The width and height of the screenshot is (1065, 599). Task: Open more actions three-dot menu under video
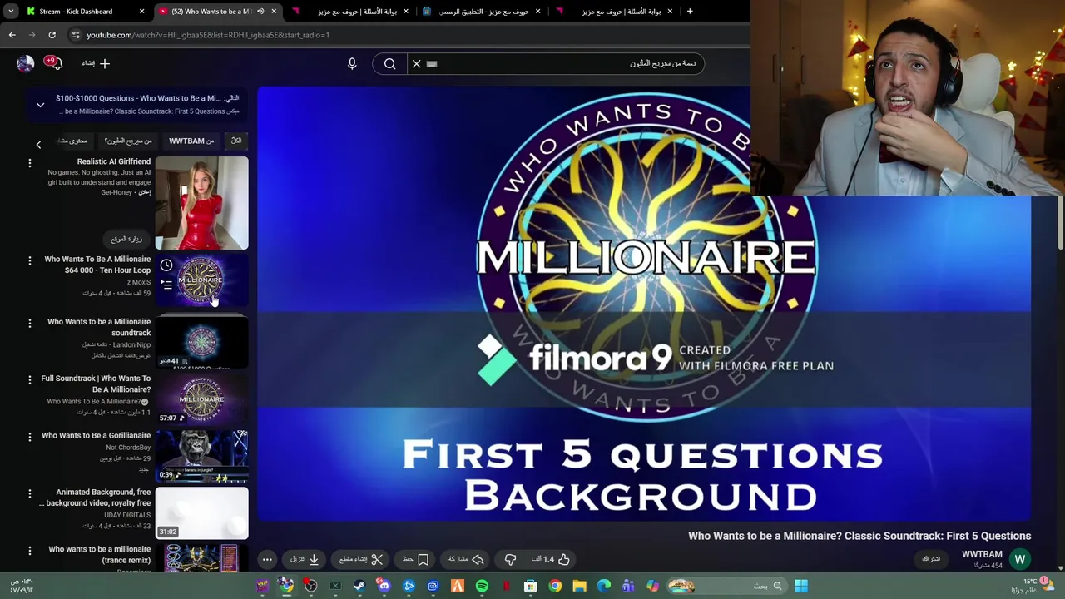pos(267,559)
